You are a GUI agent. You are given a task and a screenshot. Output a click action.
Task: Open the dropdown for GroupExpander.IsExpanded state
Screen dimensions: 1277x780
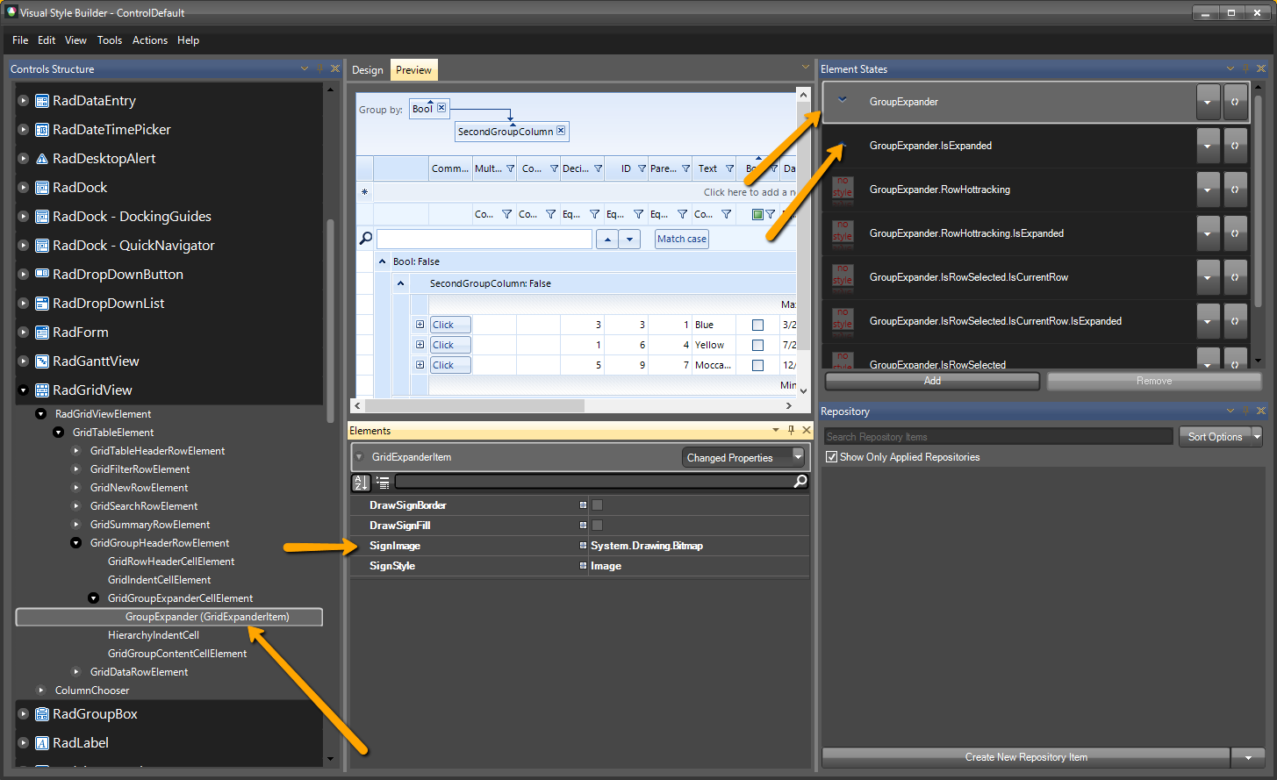tap(1208, 146)
